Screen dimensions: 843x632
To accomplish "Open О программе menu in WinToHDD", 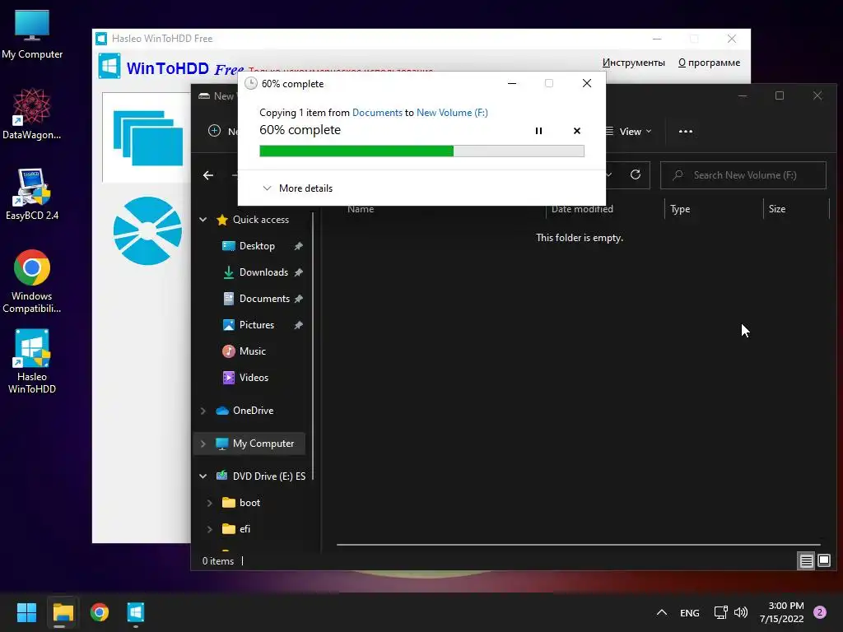I will tap(709, 63).
